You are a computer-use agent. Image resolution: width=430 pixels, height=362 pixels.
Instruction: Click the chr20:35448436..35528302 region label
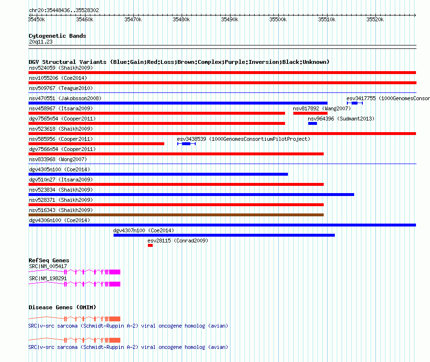tap(64, 11)
